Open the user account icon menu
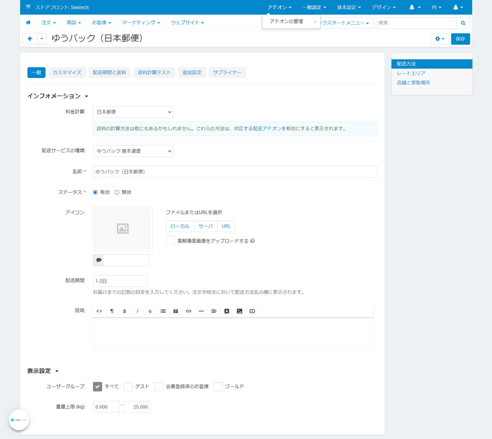This screenshot has width=492, height=439. (x=458, y=7)
